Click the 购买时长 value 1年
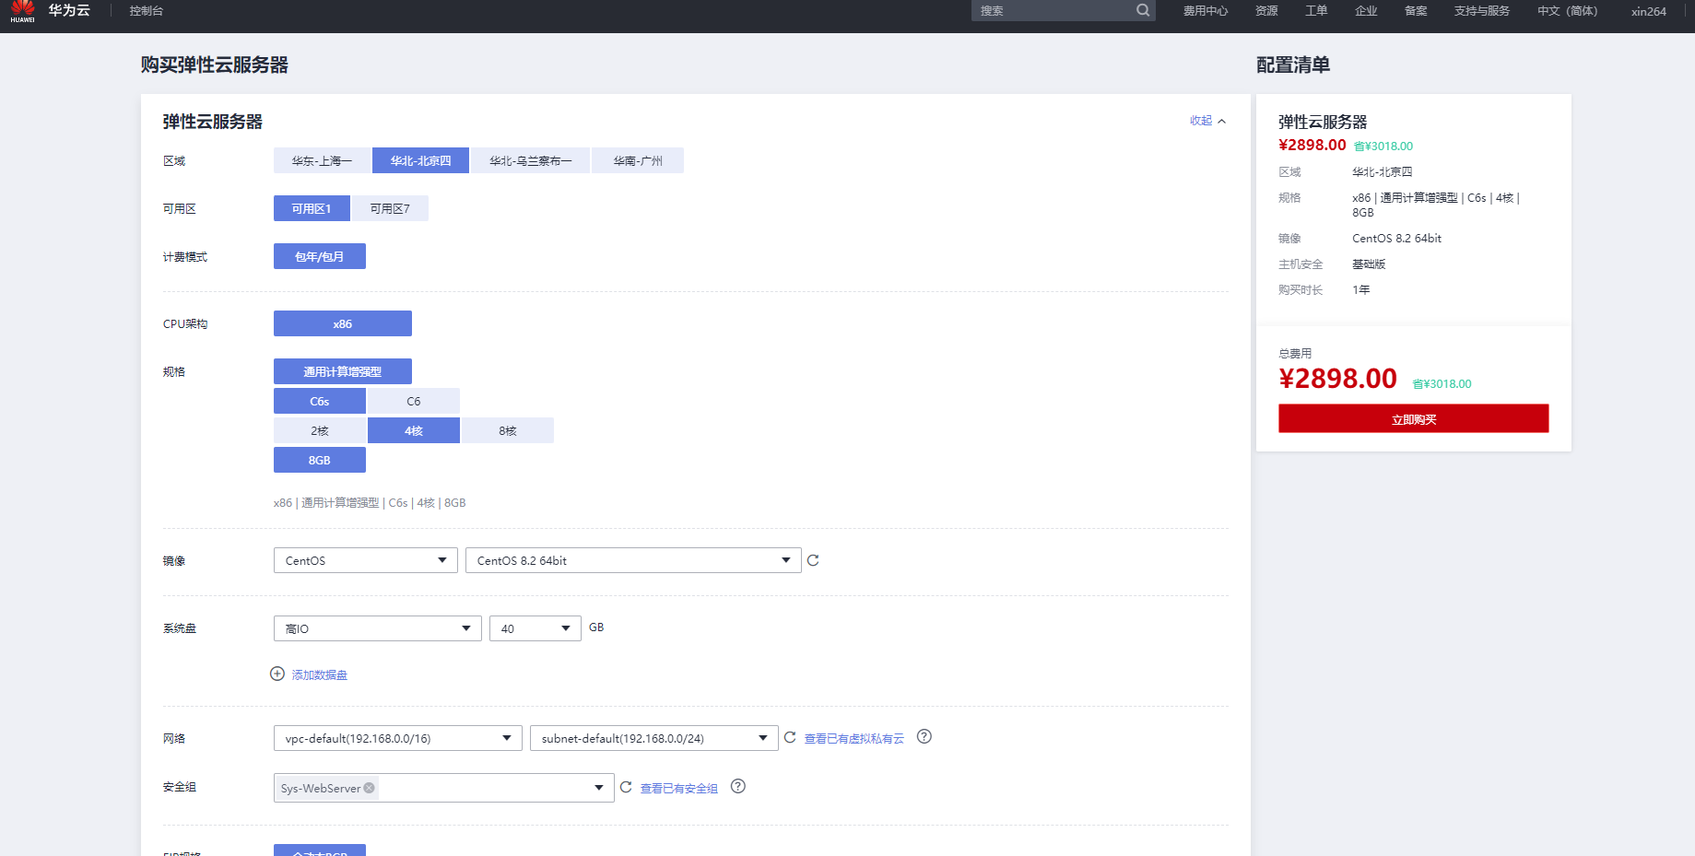 tap(1361, 289)
